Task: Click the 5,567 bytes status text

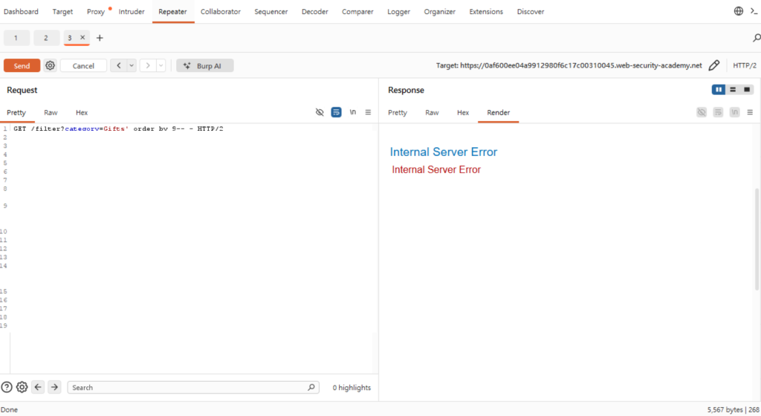Action: [725, 410]
